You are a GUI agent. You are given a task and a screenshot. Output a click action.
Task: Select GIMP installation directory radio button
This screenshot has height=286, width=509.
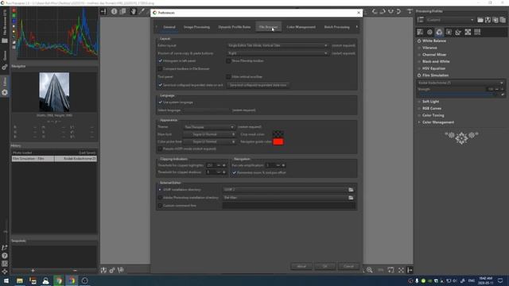(x=160, y=190)
